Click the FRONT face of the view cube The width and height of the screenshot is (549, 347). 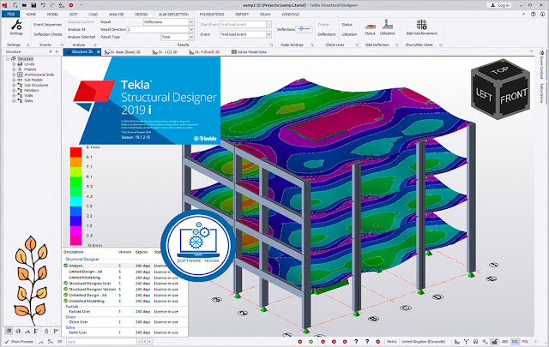(x=514, y=97)
